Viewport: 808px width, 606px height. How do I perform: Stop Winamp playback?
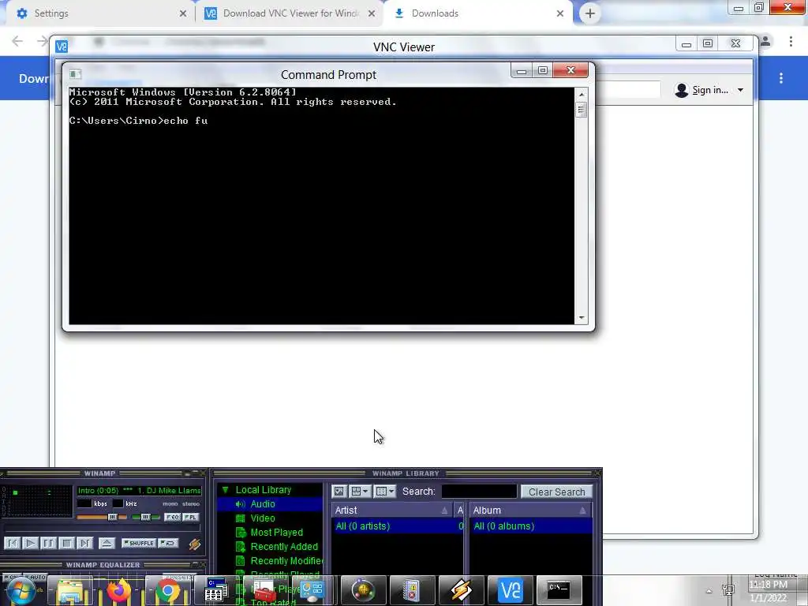66,543
